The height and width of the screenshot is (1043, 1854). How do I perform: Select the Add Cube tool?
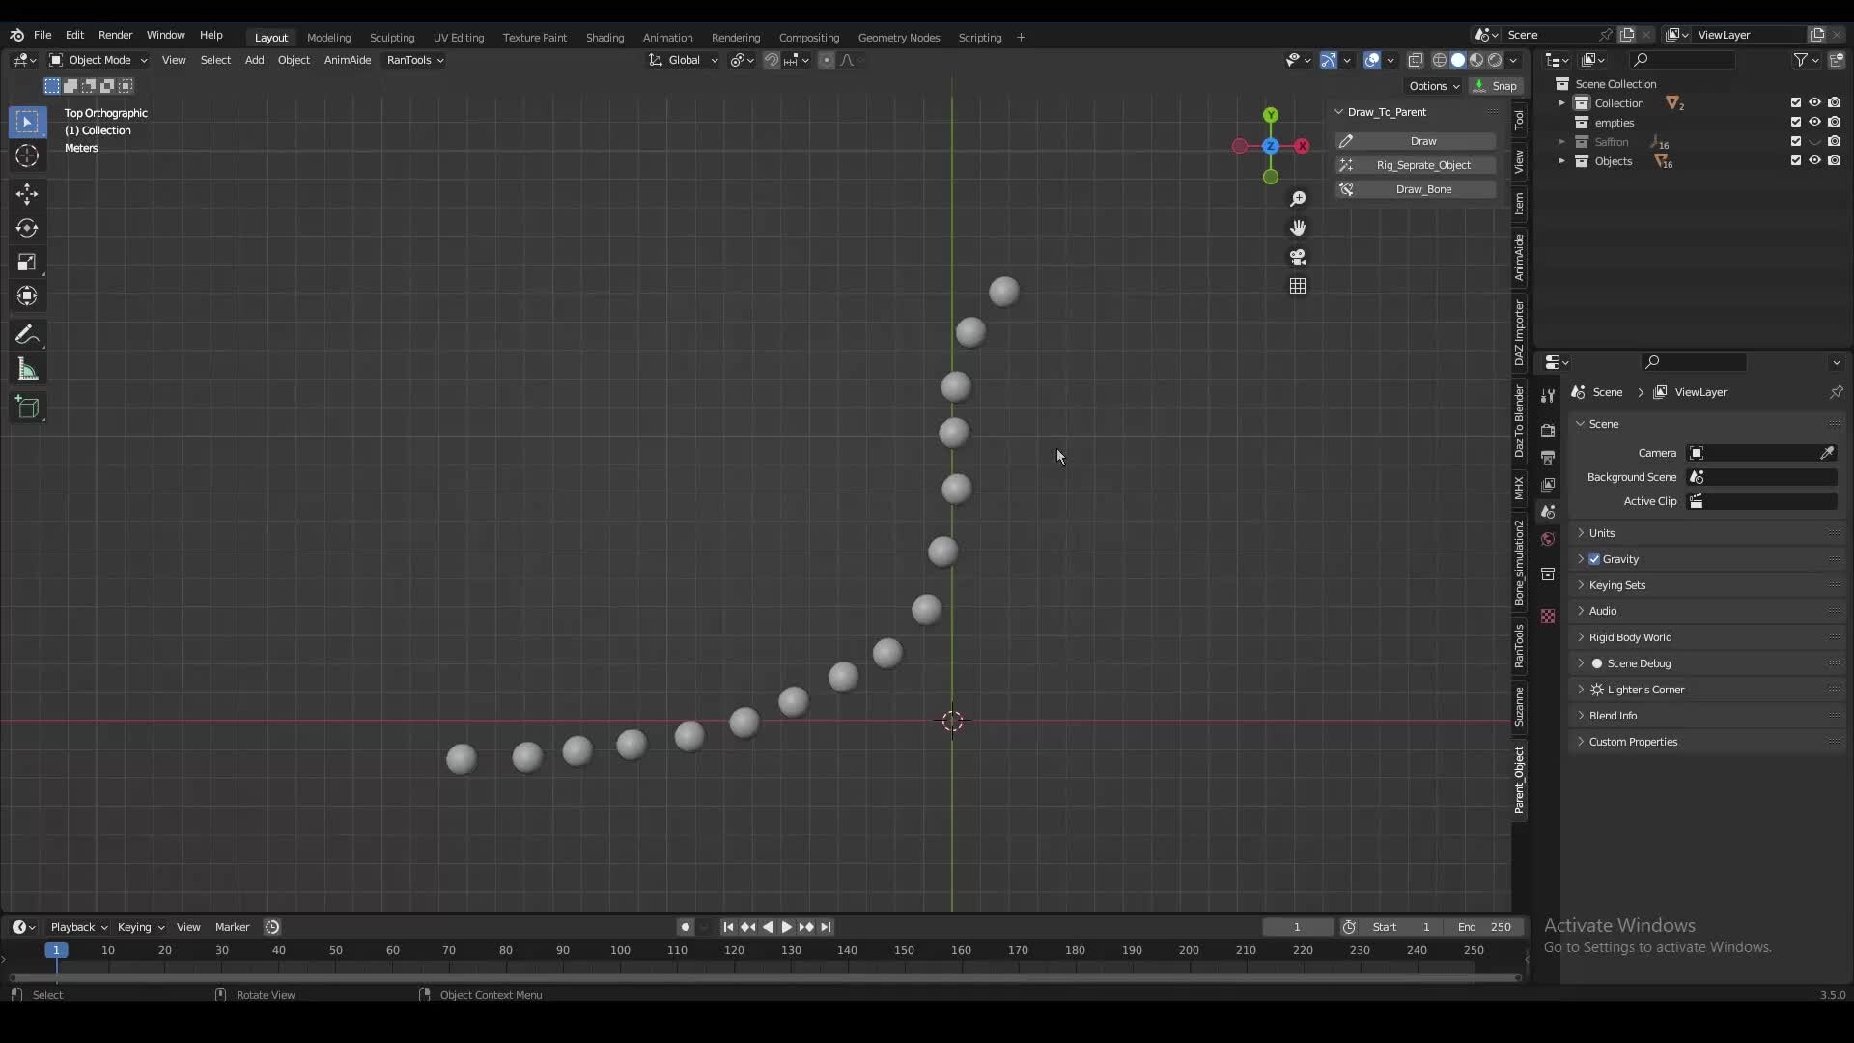click(27, 408)
